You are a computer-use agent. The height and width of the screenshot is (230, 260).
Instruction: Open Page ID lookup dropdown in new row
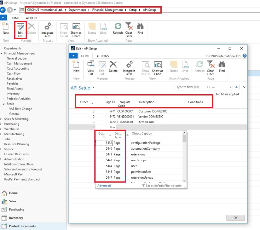click(114, 127)
